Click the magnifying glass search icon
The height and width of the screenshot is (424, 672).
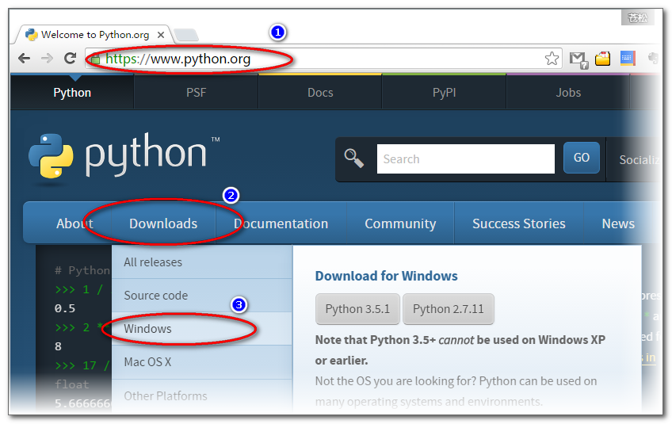coord(354,159)
